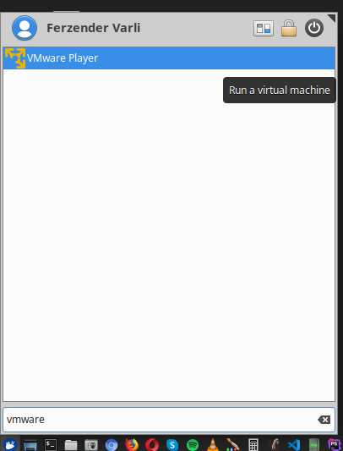Open the file manager folder icon

[71, 445]
